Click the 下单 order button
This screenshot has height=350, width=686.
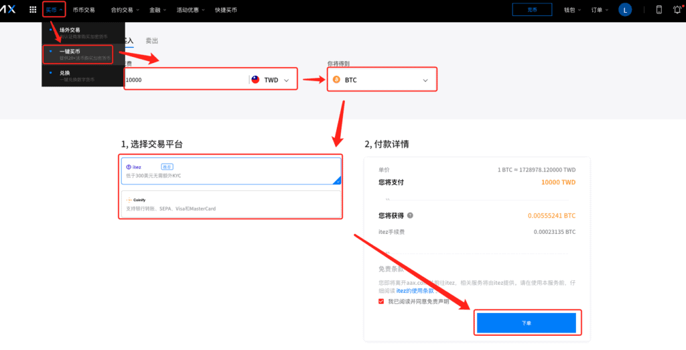tap(527, 323)
